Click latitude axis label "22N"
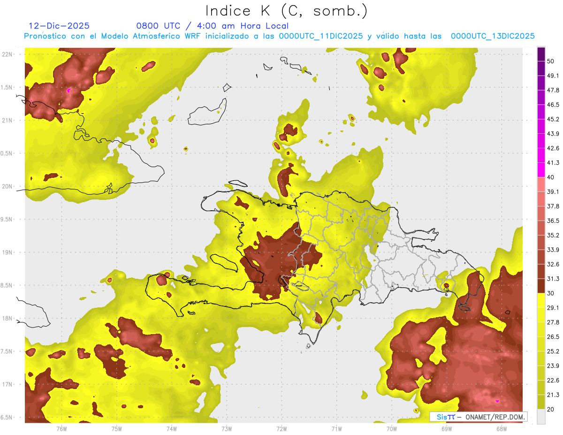 click(7, 54)
